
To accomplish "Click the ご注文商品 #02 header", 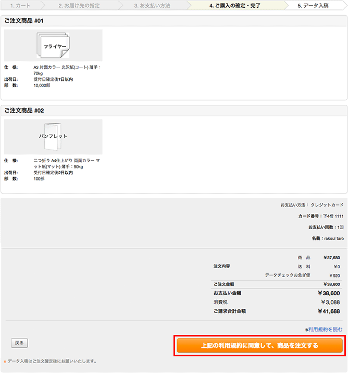I will [x=24, y=111].
